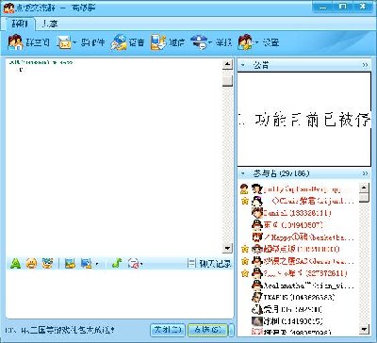Collapse the announcement (公告) panel
The height and width of the screenshot is (343, 377).
click(242, 65)
